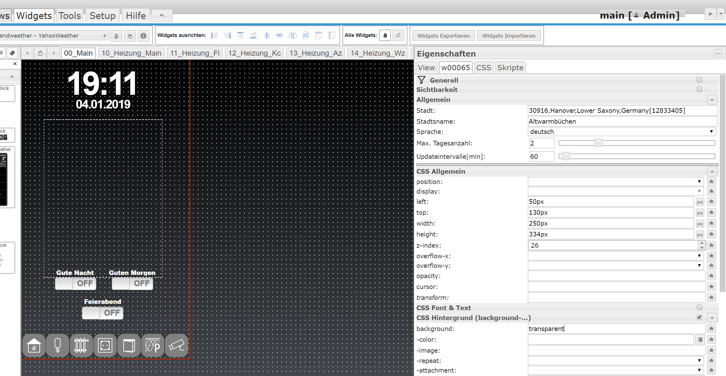Click the undo arrow button
This screenshot has width=726, height=376.
tap(162, 16)
